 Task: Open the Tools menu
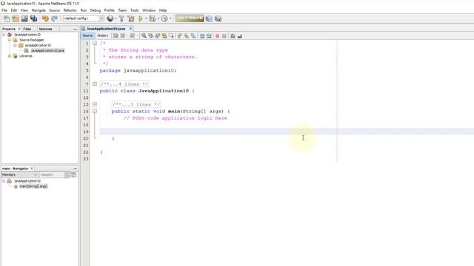pos(135,10)
